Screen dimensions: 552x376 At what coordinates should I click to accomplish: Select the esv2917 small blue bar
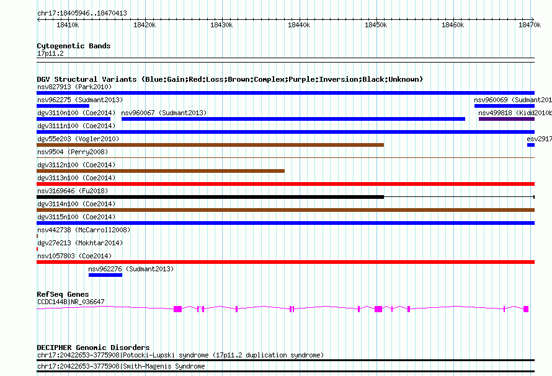tap(531, 145)
